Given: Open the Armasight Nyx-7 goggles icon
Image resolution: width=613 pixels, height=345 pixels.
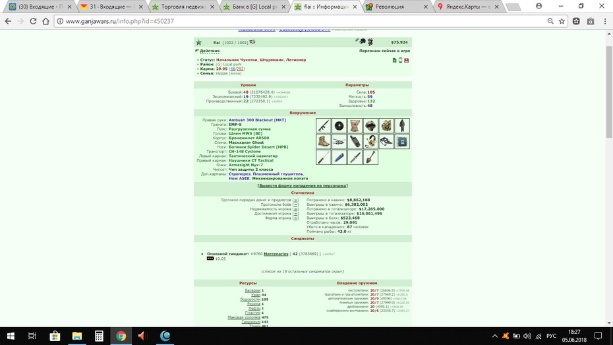Looking at the screenshot, I should 386,142.
